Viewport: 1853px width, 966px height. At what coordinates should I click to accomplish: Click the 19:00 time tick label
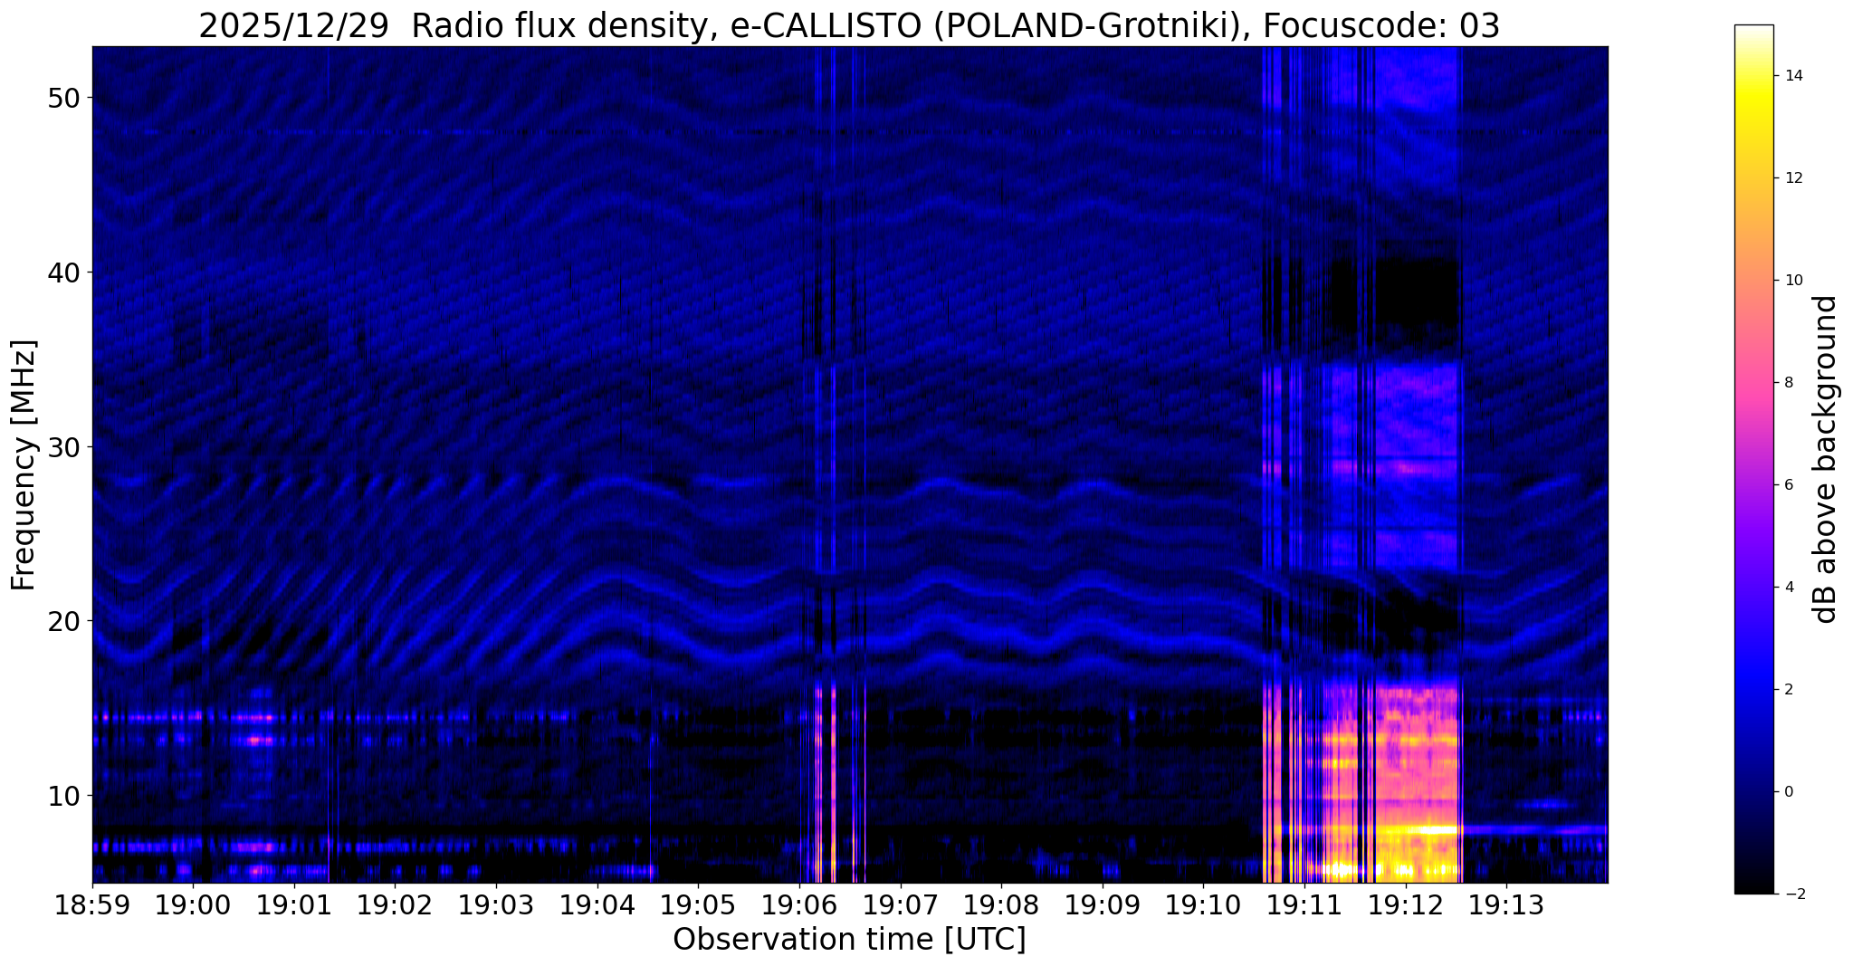point(194,904)
